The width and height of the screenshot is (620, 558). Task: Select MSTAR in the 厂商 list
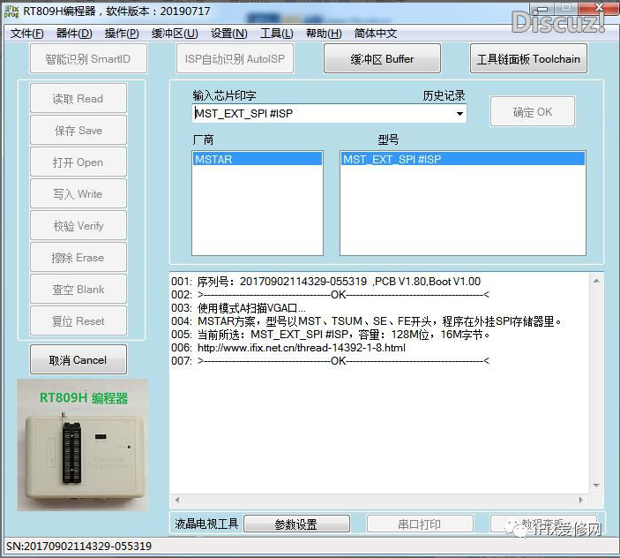coord(258,159)
